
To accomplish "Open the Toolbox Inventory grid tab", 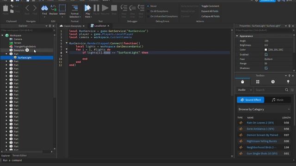I will [x=258, y=82].
